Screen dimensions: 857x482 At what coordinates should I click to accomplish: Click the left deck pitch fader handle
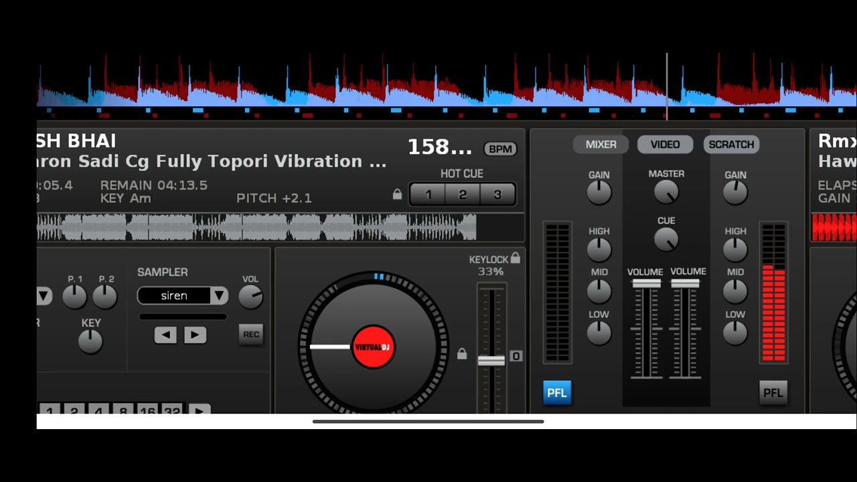pyautogui.click(x=491, y=361)
